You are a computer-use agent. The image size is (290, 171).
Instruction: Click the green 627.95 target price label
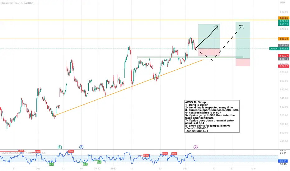(284, 21)
